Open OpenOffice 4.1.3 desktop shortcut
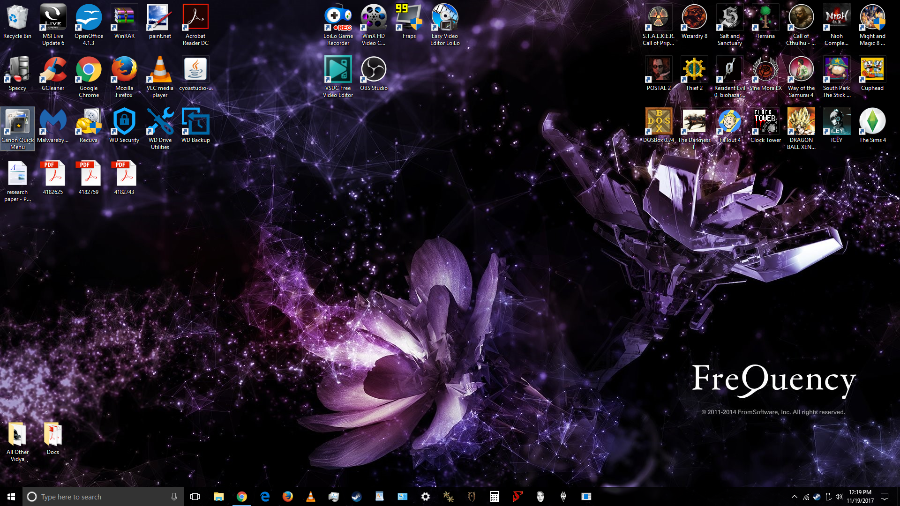Image resolution: width=900 pixels, height=506 pixels. (89, 25)
